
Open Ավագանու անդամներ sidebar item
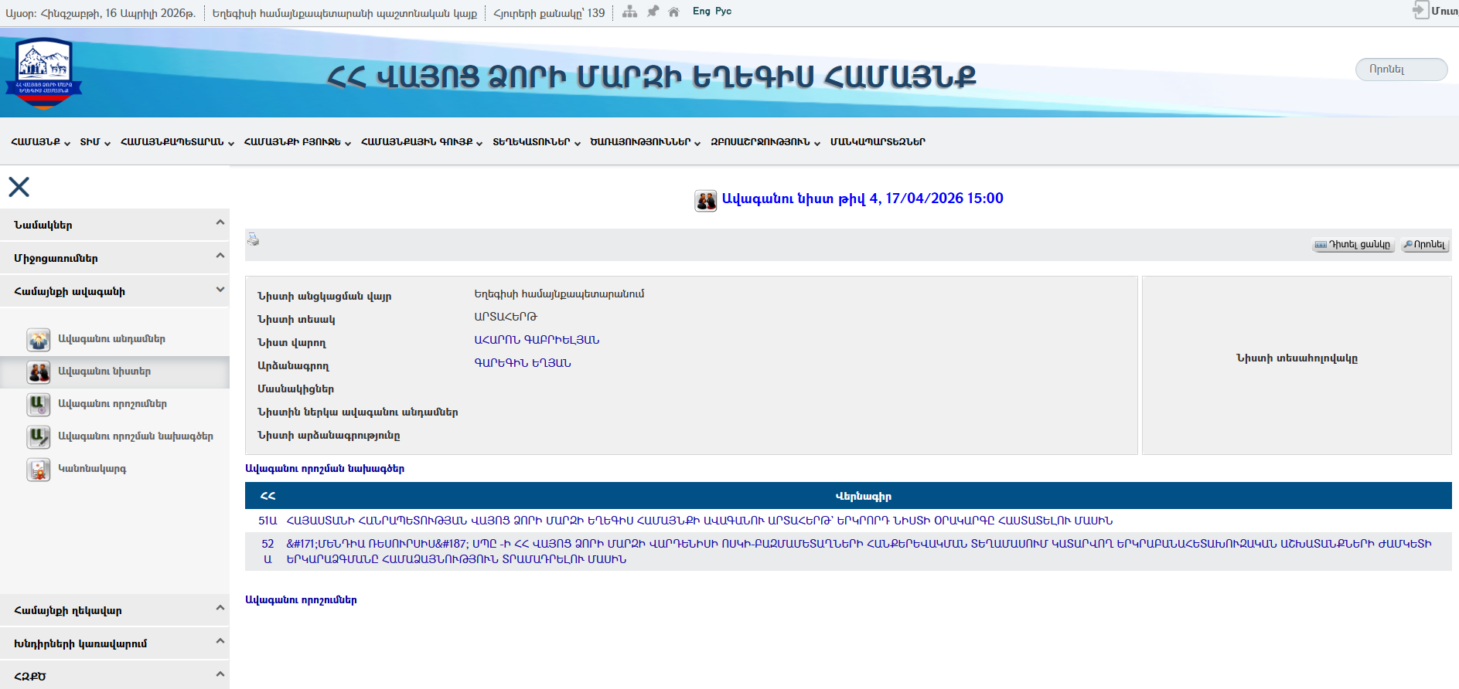(111, 339)
